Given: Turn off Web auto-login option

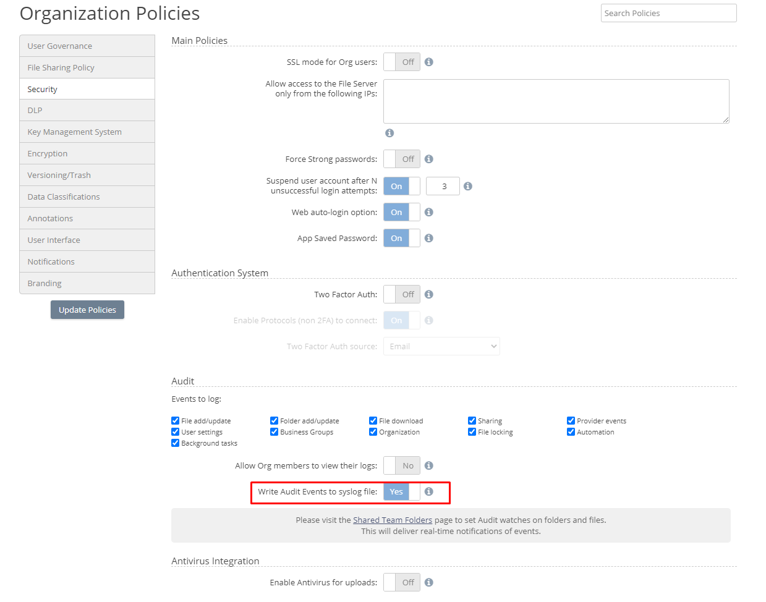Looking at the screenshot, I should click(x=401, y=212).
